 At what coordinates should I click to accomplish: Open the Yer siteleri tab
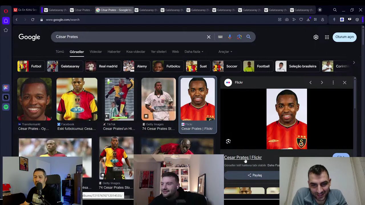159,52
